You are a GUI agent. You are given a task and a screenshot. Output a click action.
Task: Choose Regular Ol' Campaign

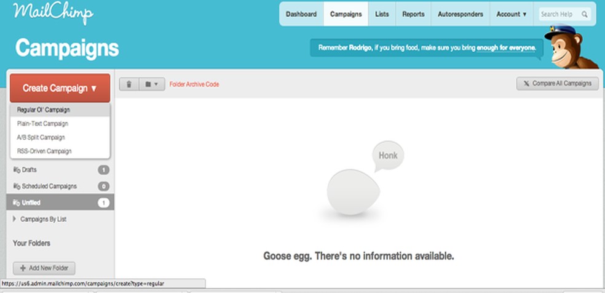[60, 110]
